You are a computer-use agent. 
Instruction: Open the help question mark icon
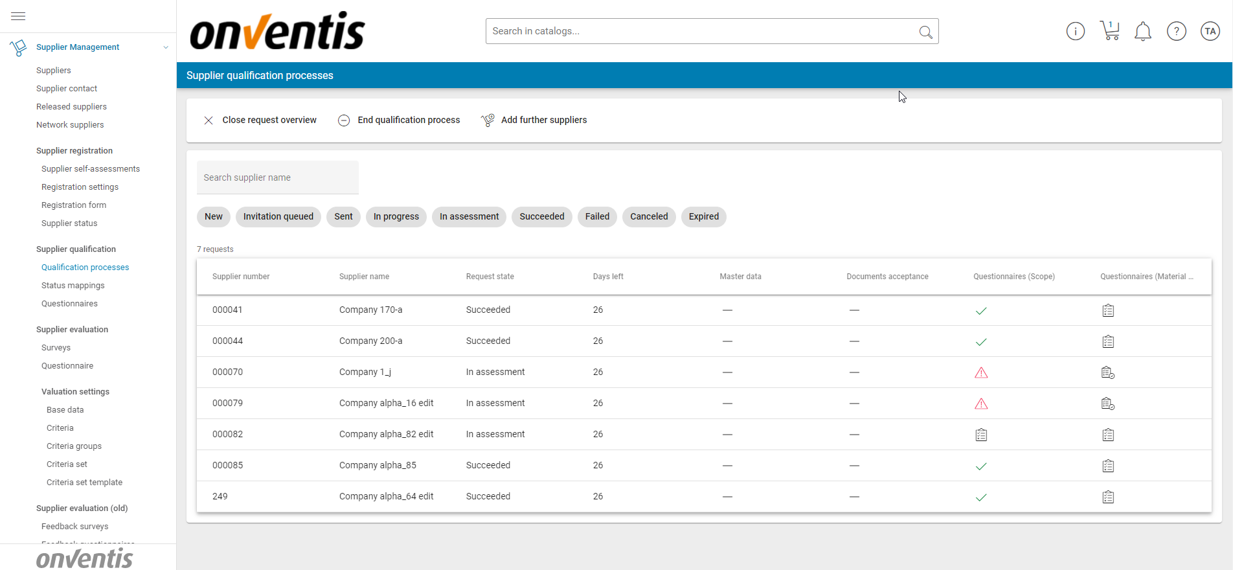pyautogui.click(x=1176, y=31)
